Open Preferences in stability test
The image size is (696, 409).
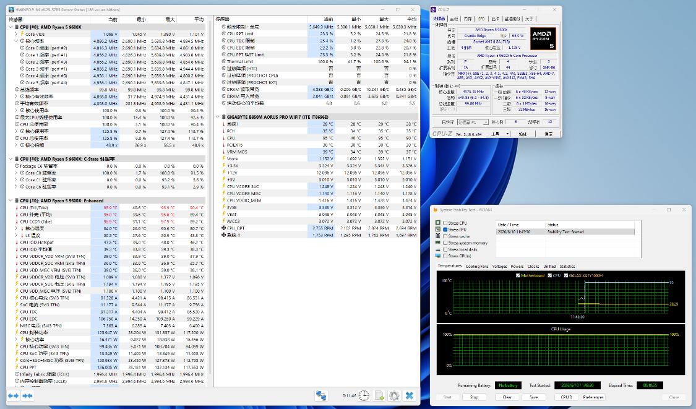[x=593, y=397]
